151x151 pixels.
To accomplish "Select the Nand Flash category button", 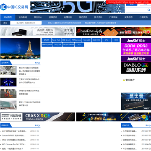I will [x=56, y=40].
